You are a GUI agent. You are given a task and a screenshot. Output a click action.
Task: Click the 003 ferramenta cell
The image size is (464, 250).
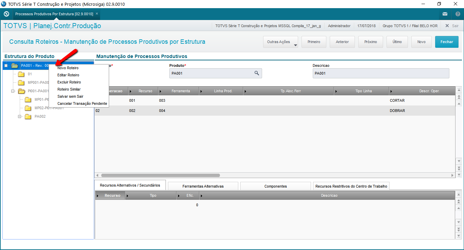point(162,100)
